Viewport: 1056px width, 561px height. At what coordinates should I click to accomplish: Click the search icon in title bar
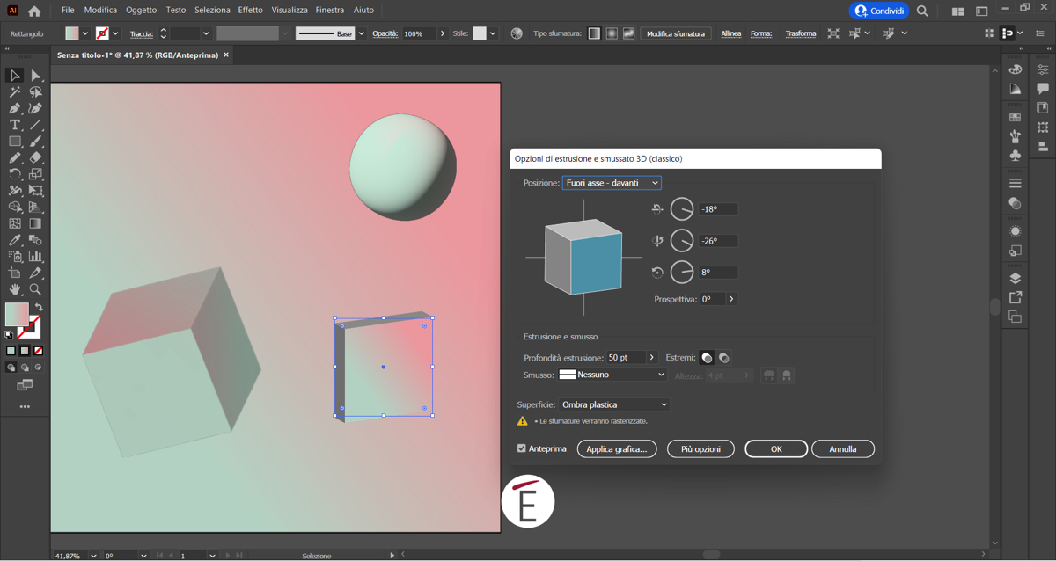tap(922, 11)
